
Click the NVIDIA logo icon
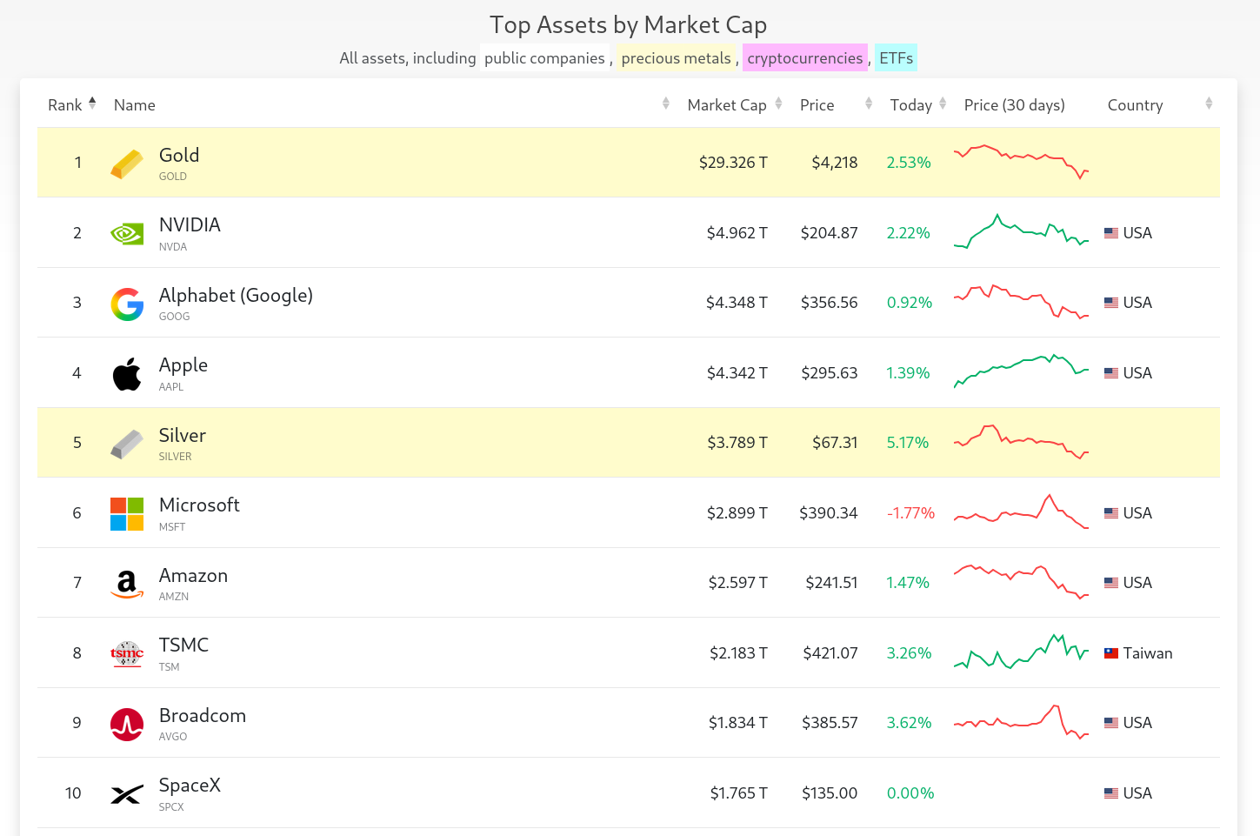click(x=127, y=233)
